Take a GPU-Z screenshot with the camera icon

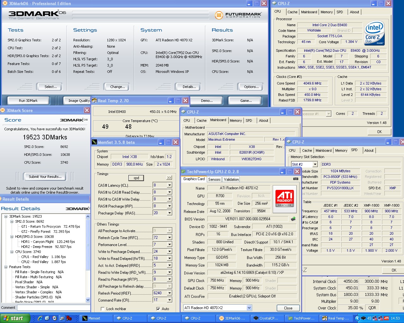[295, 179]
